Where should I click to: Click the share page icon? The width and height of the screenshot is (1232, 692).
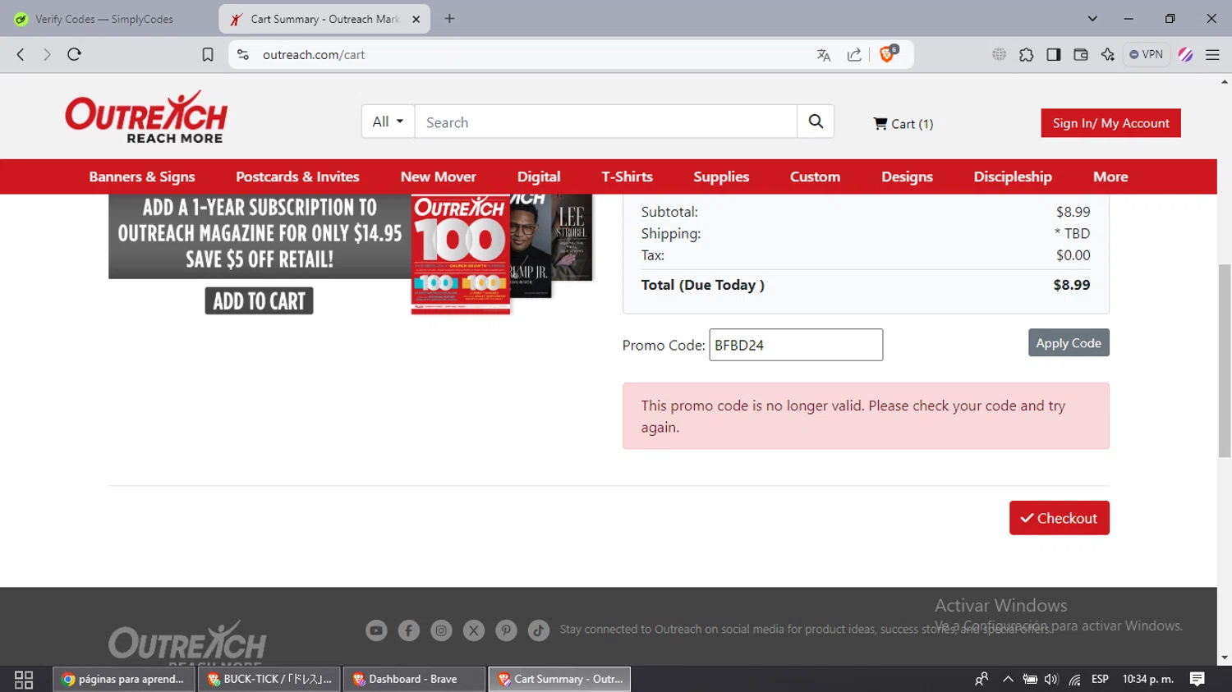point(854,54)
